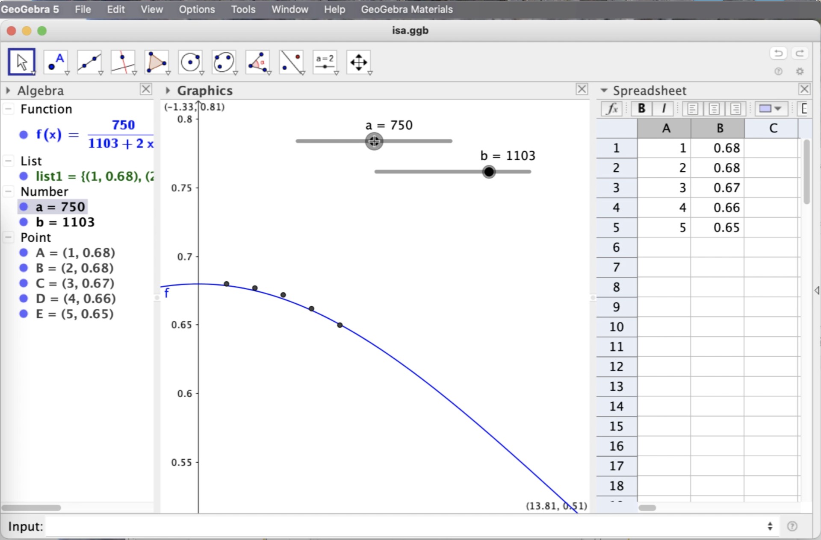The height and width of the screenshot is (540, 821).
Task: Select the Polygon tool
Action: coord(157,62)
